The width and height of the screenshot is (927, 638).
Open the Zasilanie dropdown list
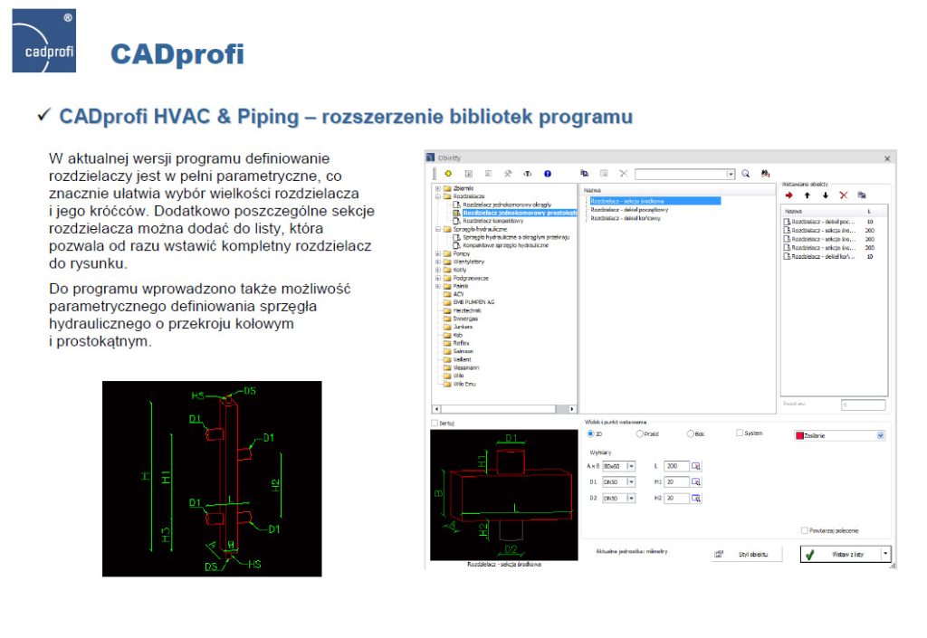pyautogui.click(x=880, y=435)
